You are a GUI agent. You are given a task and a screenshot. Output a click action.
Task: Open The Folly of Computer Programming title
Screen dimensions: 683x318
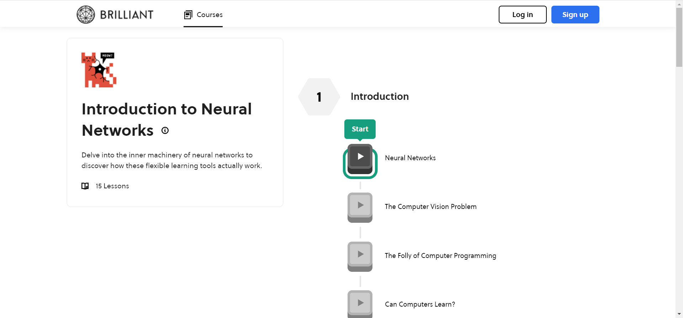[440, 256]
